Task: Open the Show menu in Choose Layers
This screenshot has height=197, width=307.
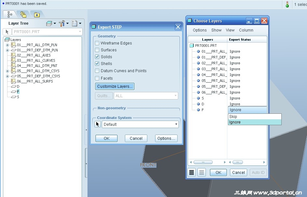Action: [x=216, y=30]
